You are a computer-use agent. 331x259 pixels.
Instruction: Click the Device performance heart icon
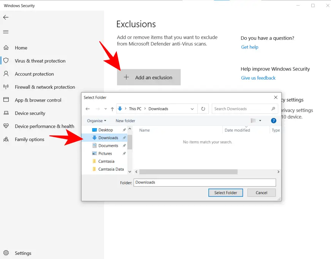coord(6,126)
